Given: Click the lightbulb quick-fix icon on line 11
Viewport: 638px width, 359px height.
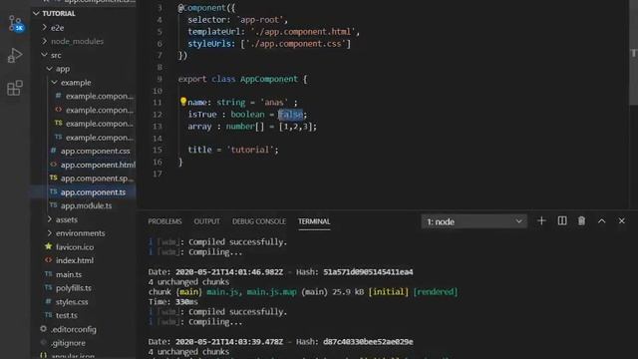Looking at the screenshot, I should tap(183, 102).
